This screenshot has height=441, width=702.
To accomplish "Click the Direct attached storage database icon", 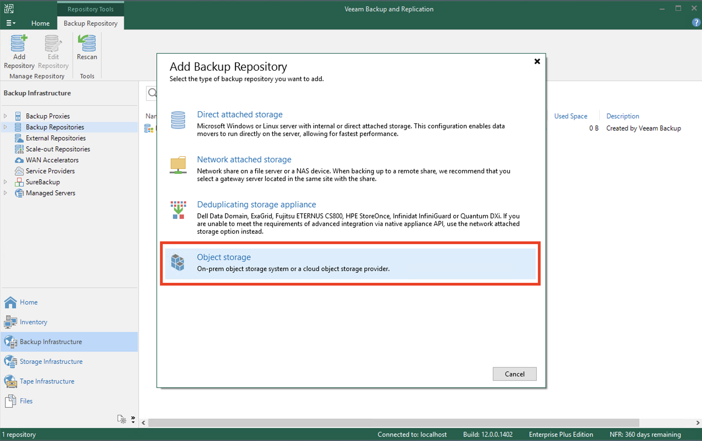I will [178, 120].
